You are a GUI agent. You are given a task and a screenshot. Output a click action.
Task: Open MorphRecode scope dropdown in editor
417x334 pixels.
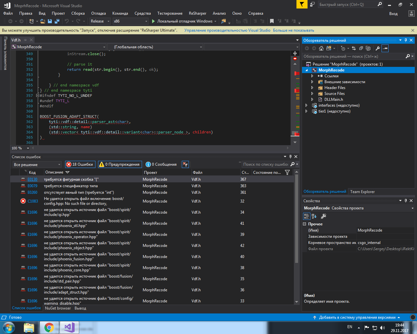click(104, 47)
